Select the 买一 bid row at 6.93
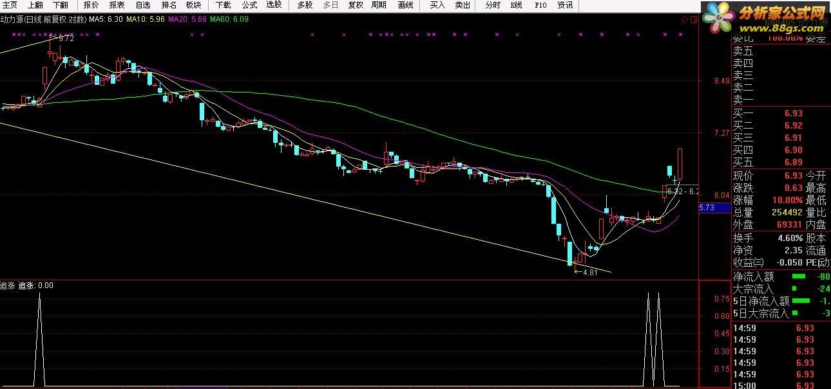 pyautogui.click(x=781, y=113)
